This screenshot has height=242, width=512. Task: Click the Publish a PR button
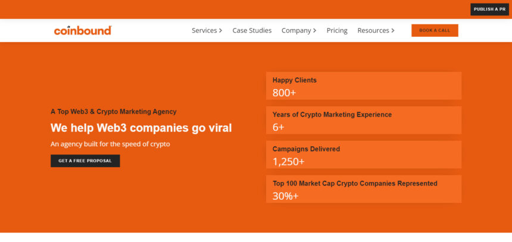pyautogui.click(x=489, y=10)
